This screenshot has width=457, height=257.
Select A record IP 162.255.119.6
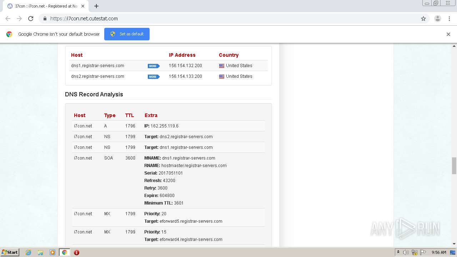165,126
